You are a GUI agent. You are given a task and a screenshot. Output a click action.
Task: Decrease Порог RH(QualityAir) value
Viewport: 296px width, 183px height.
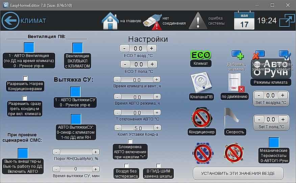pyautogui.click(x=56, y=152)
